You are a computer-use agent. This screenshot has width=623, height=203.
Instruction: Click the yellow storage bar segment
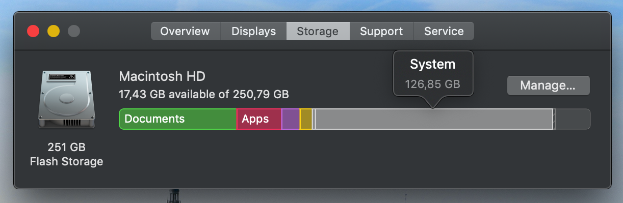click(x=306, y=119)
